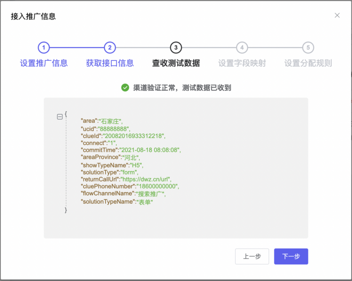Select 设置字段映射 step label
Viewport: 352px width, 281px height.
click(242, 63)
